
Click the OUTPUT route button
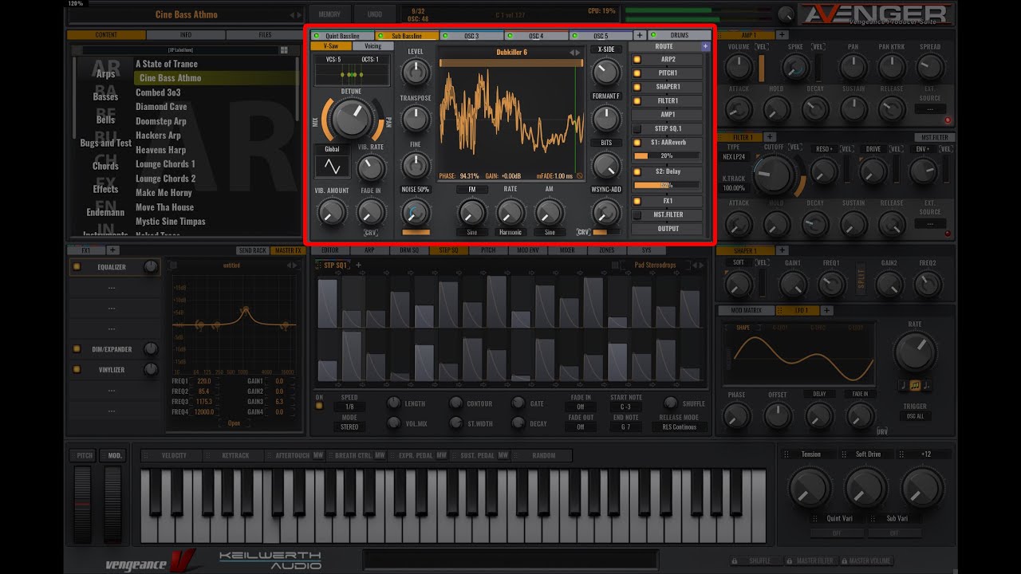[x=668, y=229]
